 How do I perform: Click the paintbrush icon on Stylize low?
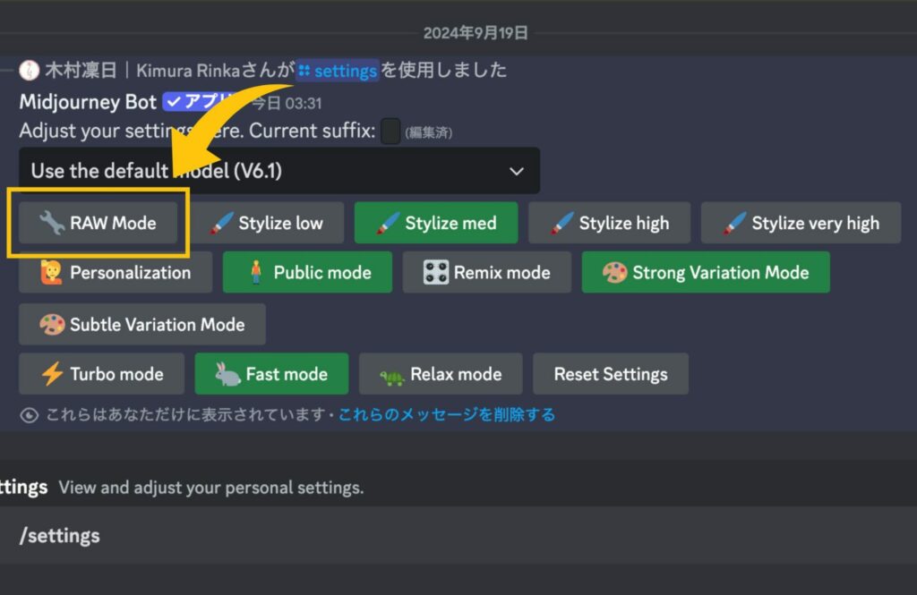(x=221, y=223)
